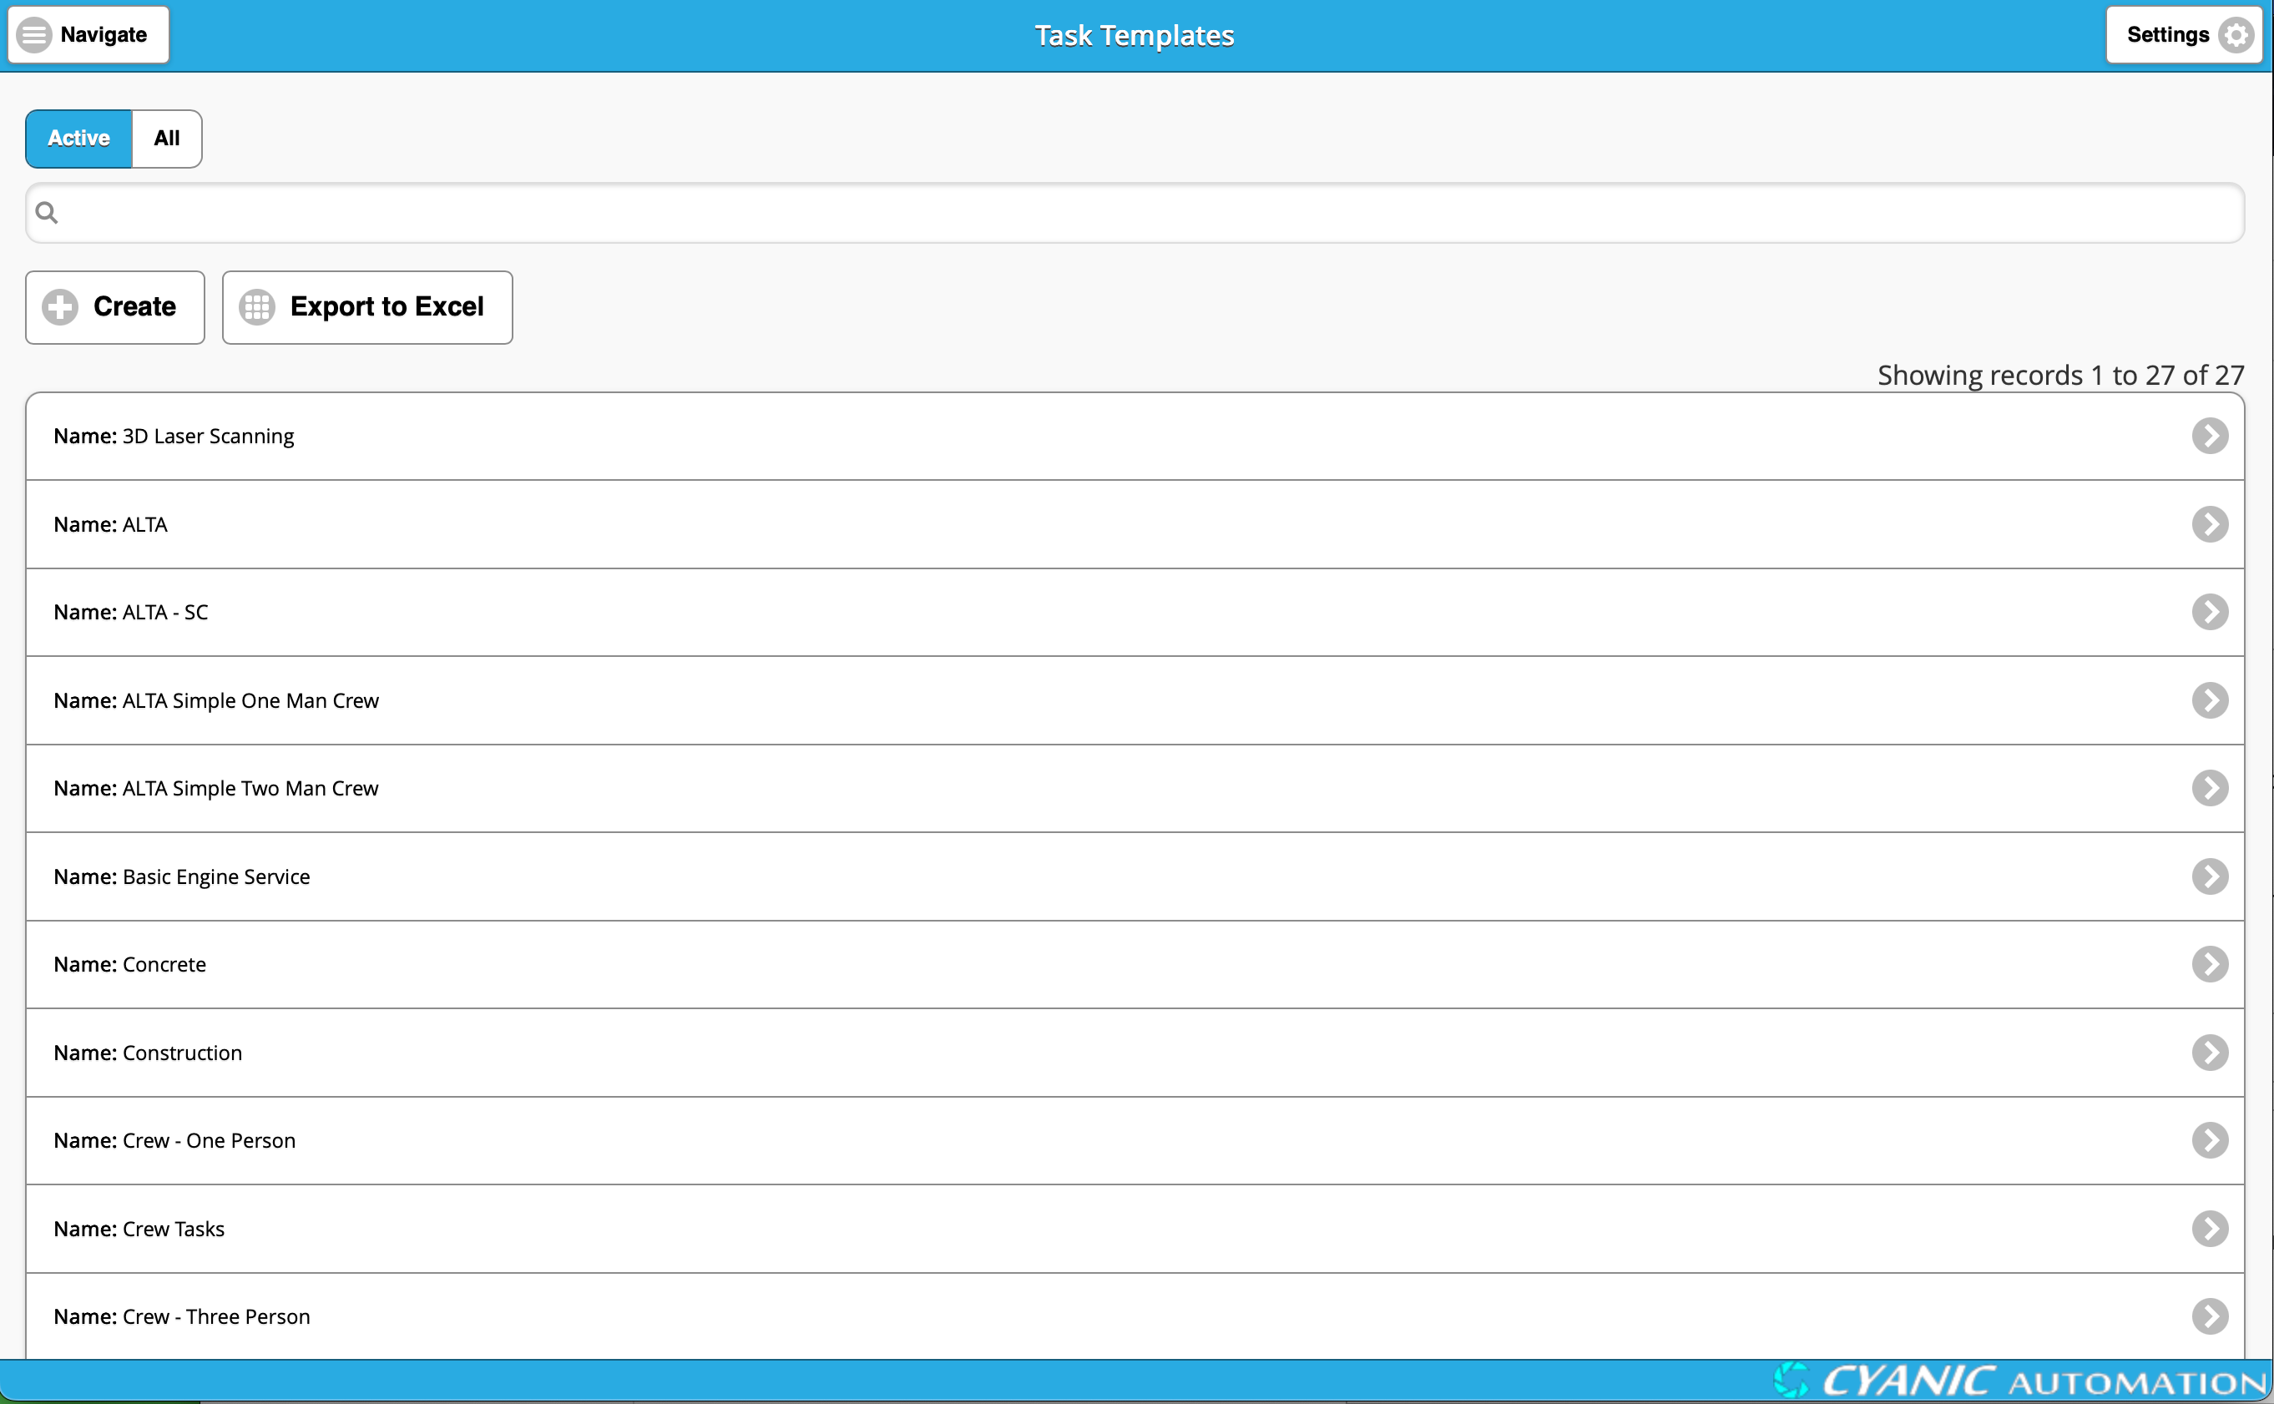Select the Construction template name

pyautogui.click(x=182, y=1053)
